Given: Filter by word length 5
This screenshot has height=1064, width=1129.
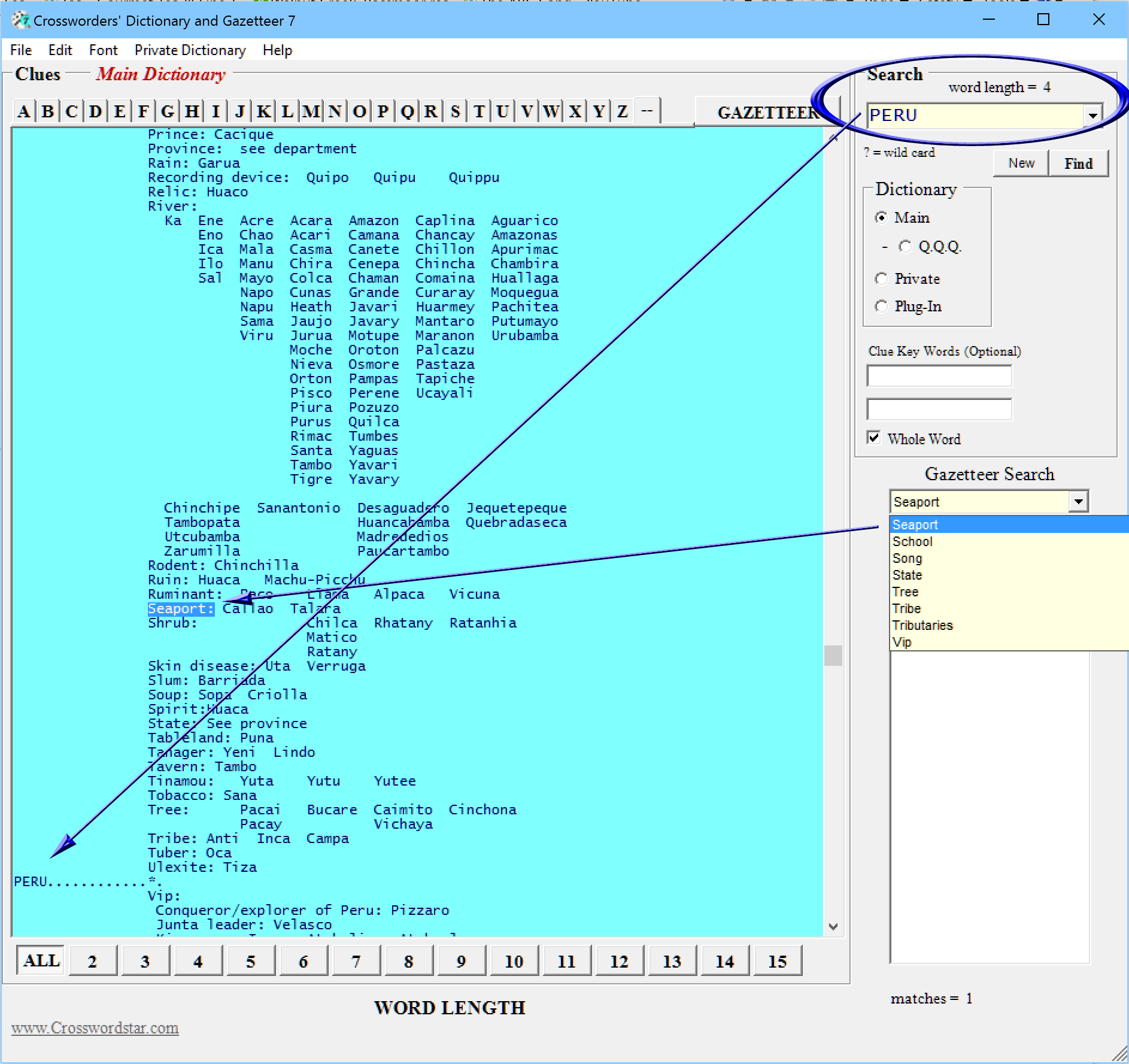Looking at the screenshot, I should point(251,961).
